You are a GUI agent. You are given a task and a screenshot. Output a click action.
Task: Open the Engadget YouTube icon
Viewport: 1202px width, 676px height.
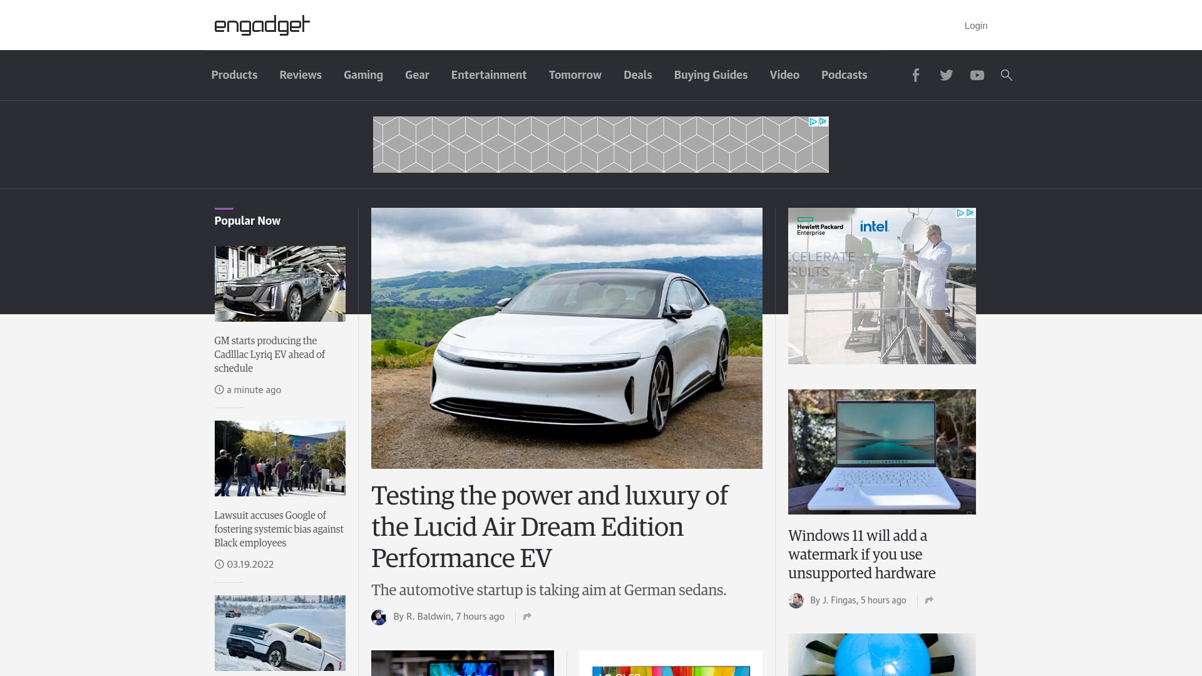click(x=977, y=75)
